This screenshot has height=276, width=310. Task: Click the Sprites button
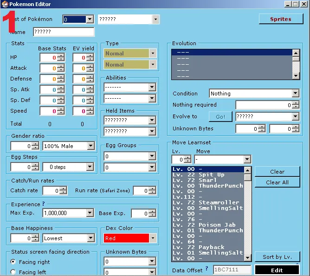tap(281, 19)
